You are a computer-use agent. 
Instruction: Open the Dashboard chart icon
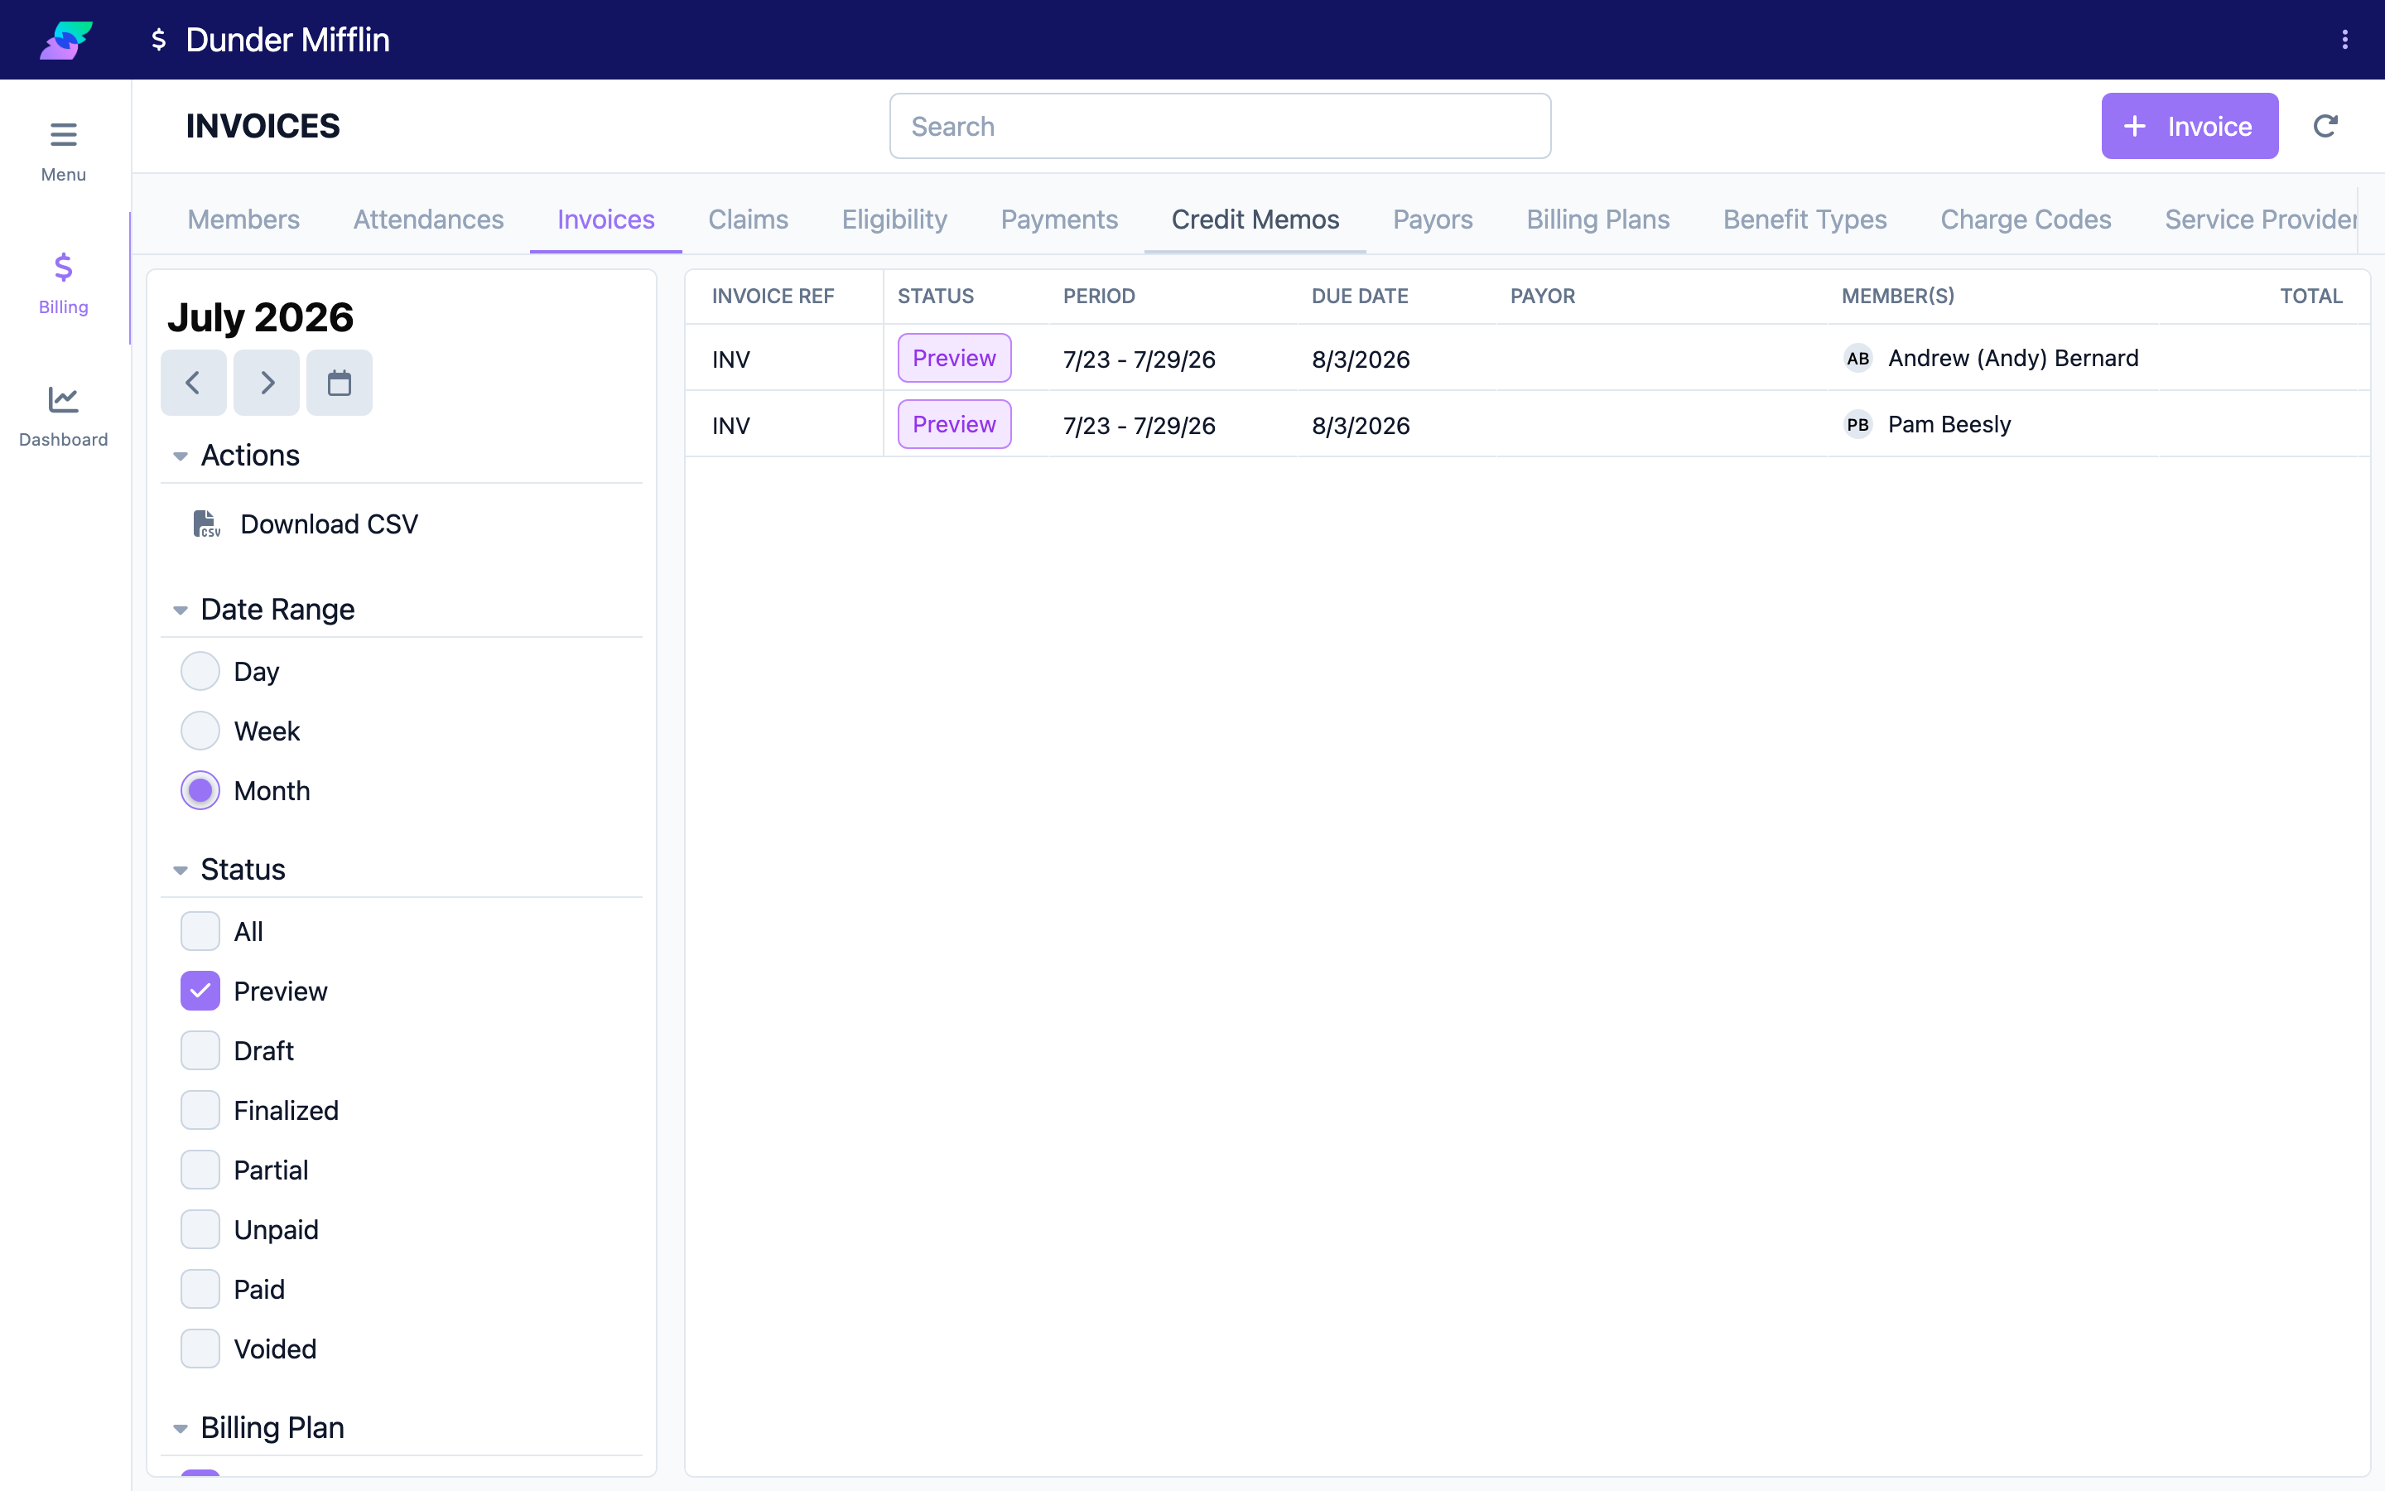(x=63, y=399)
